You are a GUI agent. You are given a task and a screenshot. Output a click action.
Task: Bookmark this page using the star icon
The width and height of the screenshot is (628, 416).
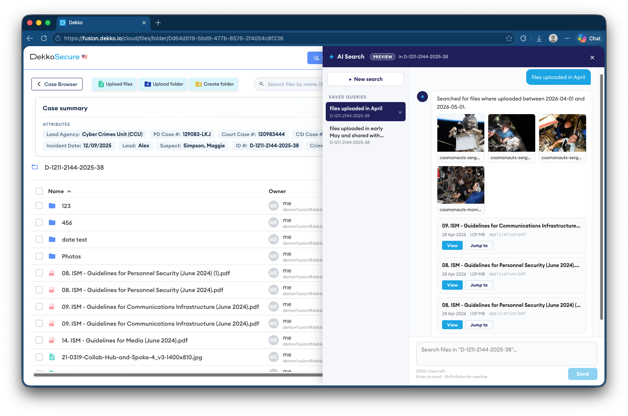(509, 38)
